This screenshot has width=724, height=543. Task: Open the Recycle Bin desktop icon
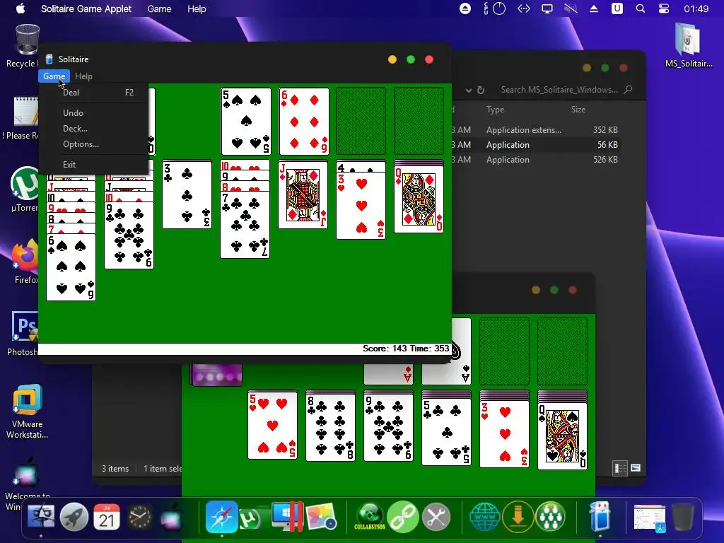click(27, 46)
